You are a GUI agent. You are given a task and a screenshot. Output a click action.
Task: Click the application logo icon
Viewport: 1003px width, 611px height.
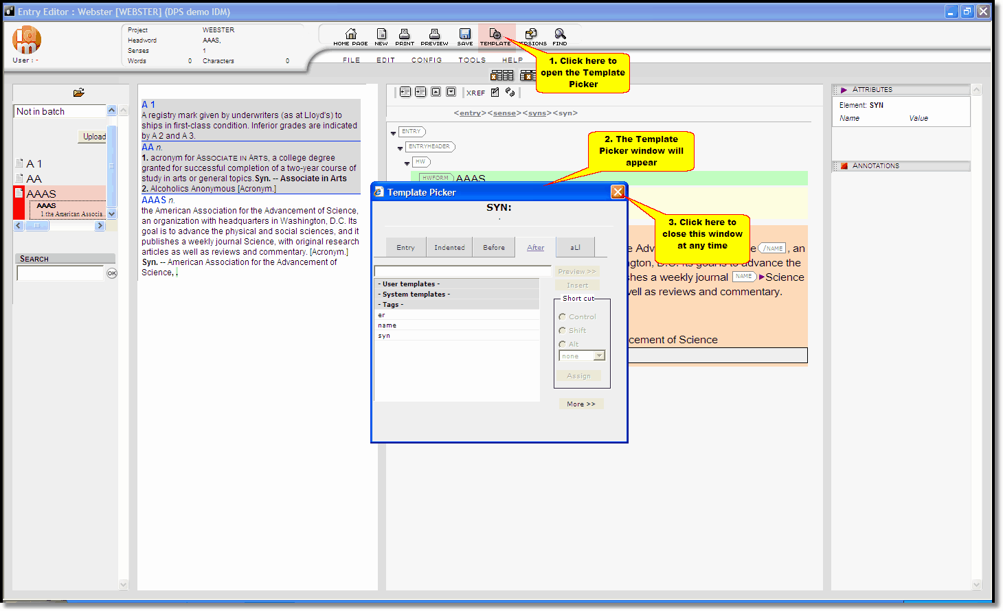click(x=27, y=40)
